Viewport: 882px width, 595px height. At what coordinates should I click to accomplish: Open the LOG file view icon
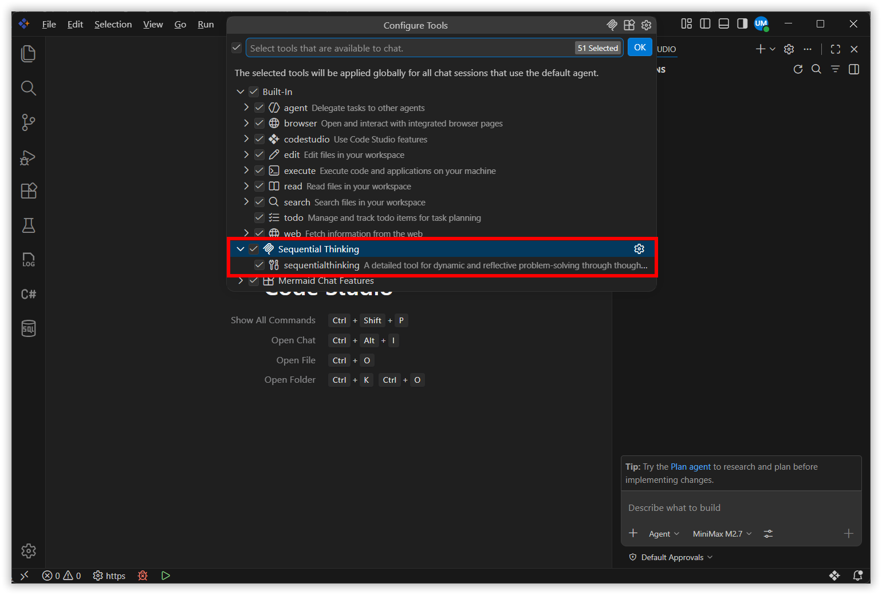[x=28, y=260]
